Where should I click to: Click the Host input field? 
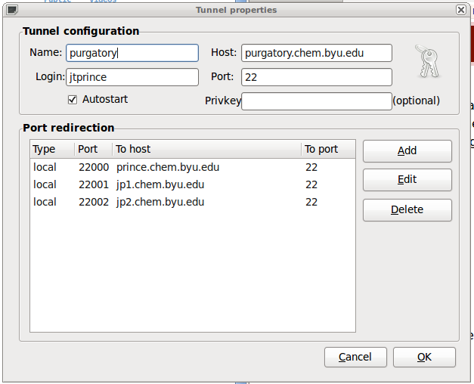pos(316,53)
